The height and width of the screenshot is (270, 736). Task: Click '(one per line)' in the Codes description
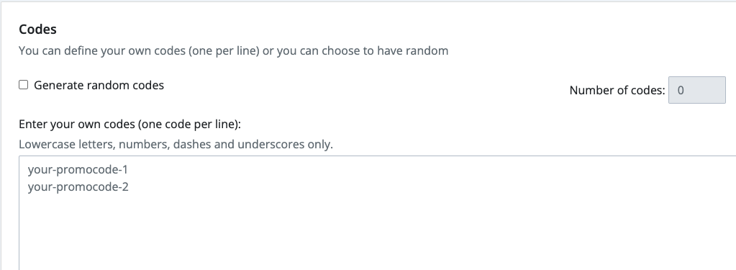(x=224, y=50)
